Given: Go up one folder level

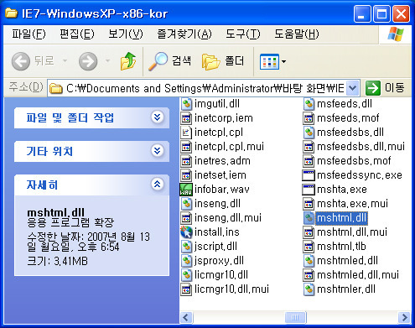Looking at the screenshot, I should coord(128,61).
